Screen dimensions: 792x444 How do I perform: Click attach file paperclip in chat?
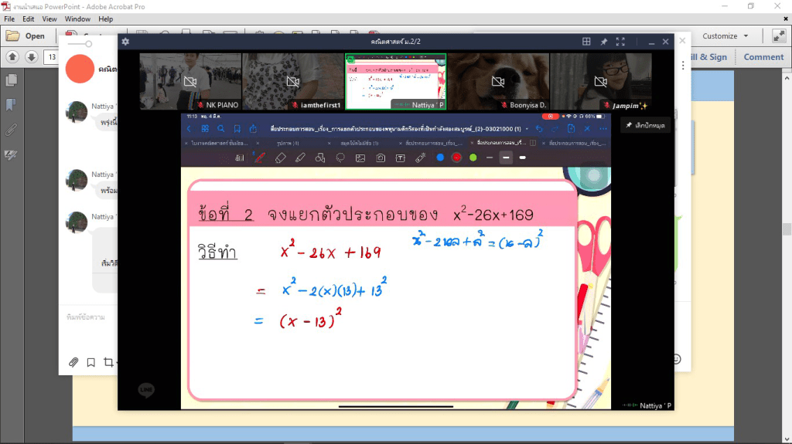pos(73,362)
